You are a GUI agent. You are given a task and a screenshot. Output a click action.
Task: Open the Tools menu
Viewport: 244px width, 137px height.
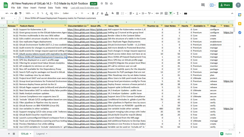[58, 8]
